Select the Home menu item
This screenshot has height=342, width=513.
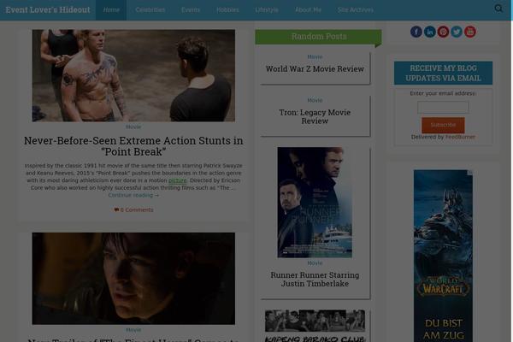(x=111, y=9)
